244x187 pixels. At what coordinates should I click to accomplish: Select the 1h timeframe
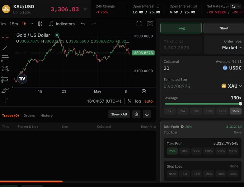pos(24,24)
